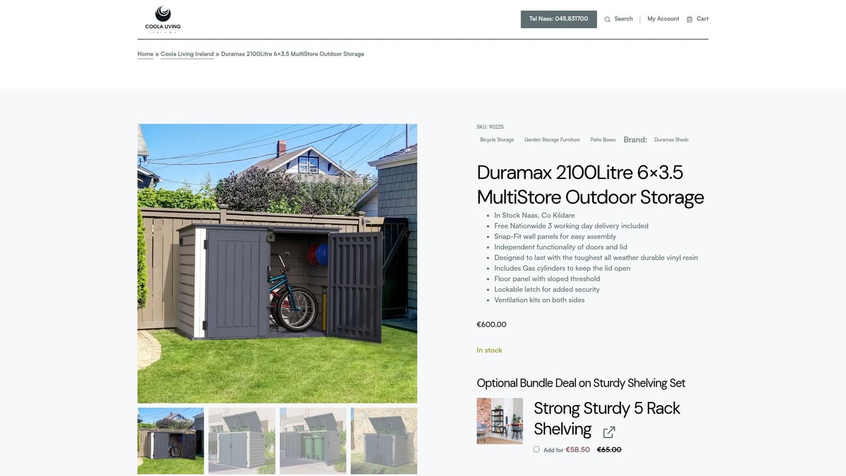
Task: Tick the Add for €58.50 checkbox
Action: tap(537, 449)
